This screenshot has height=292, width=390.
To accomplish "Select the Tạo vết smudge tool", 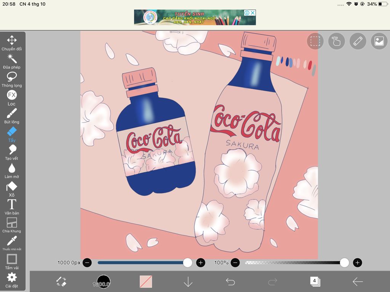I will 12,152.
